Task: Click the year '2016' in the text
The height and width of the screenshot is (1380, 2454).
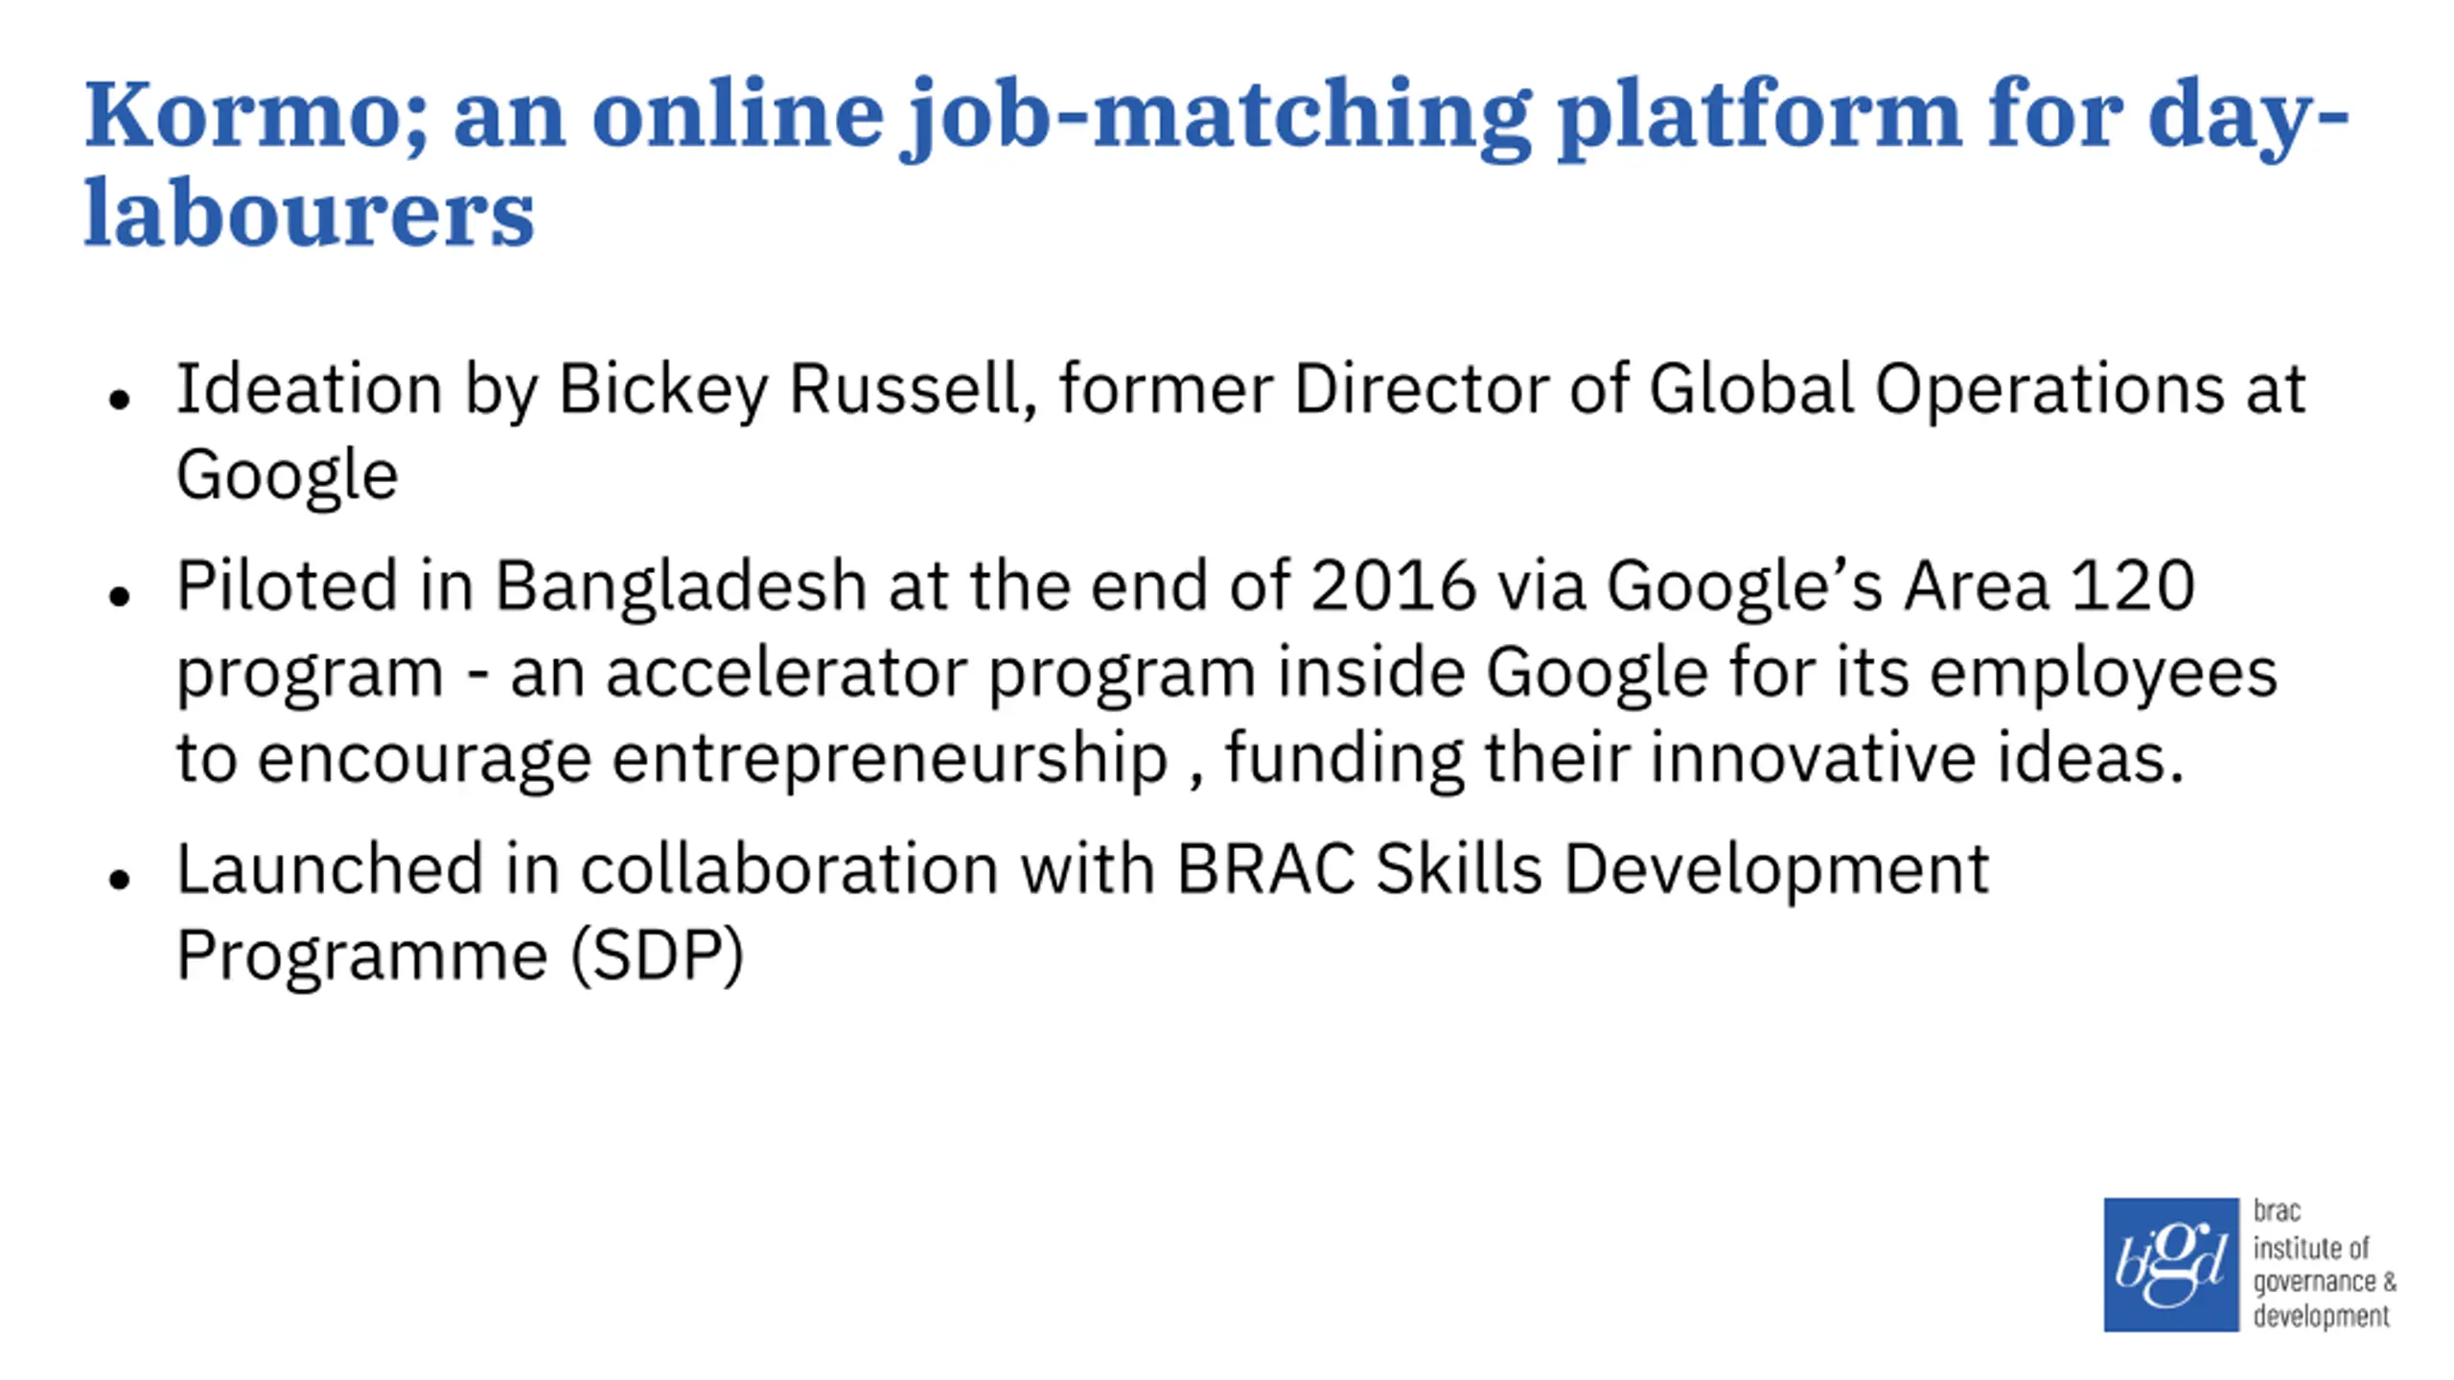Action: (1393, 586)
